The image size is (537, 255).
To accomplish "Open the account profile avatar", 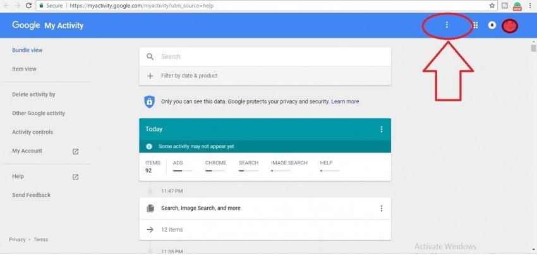I will click(510, 26).
